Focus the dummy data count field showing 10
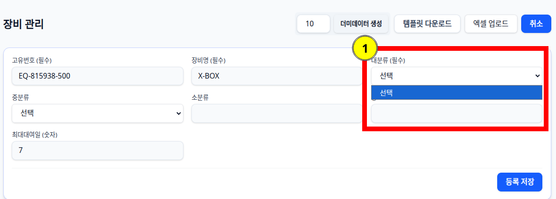Image resolution: width=556 pixels, height=199 pixels. (x=313, y=24)
